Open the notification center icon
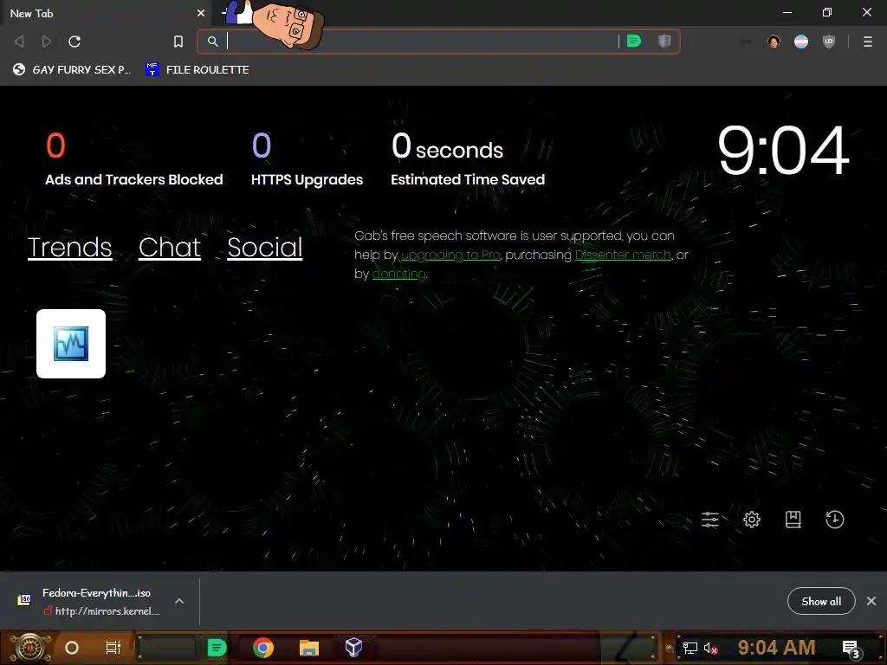 [851, 649]
